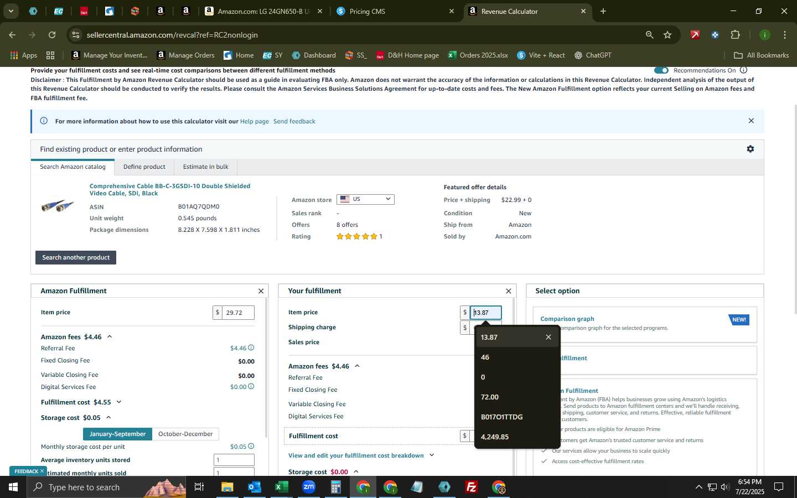View site information icon in address bar
This screenshot has width=797, height=498.
coord(75,35)
